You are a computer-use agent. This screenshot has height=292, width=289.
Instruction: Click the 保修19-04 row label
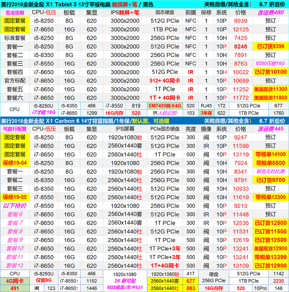tap(15, 163)
